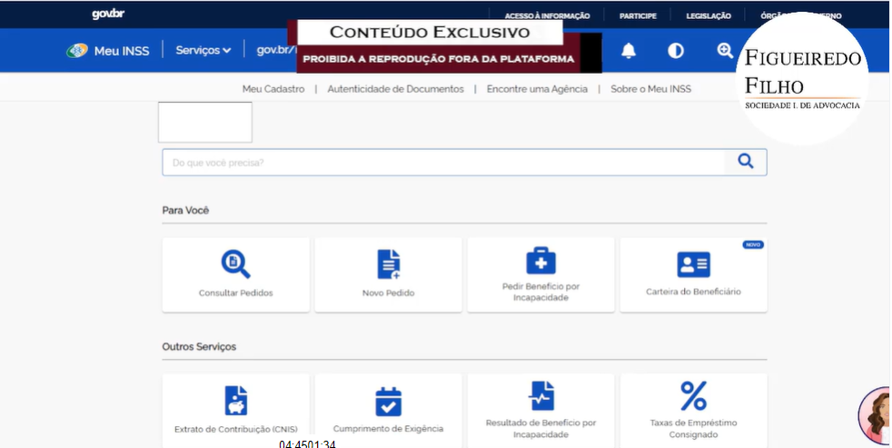Select the Pedir Benefício por Incapacidade briefcase icon
The height and width of the screenshot is (448, 892).
point(540,261)
